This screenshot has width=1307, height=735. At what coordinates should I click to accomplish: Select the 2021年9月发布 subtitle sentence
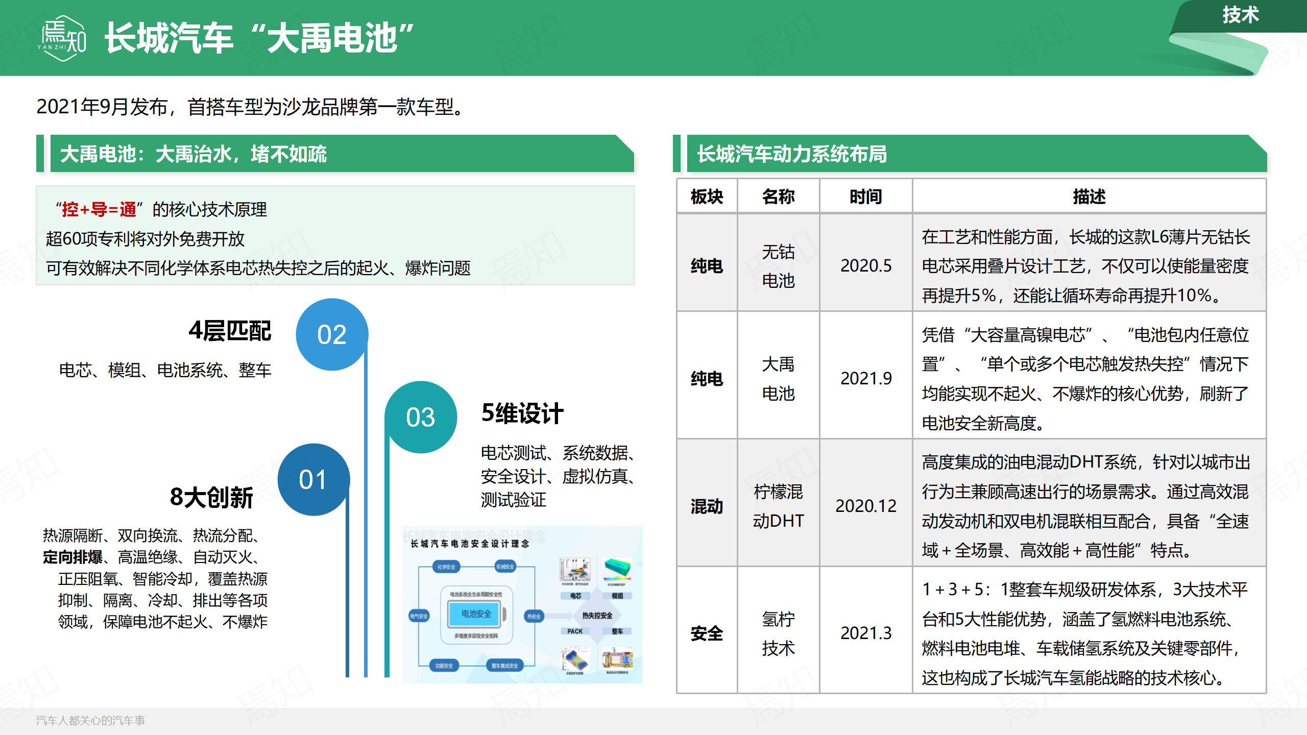(x=250, y=107)
